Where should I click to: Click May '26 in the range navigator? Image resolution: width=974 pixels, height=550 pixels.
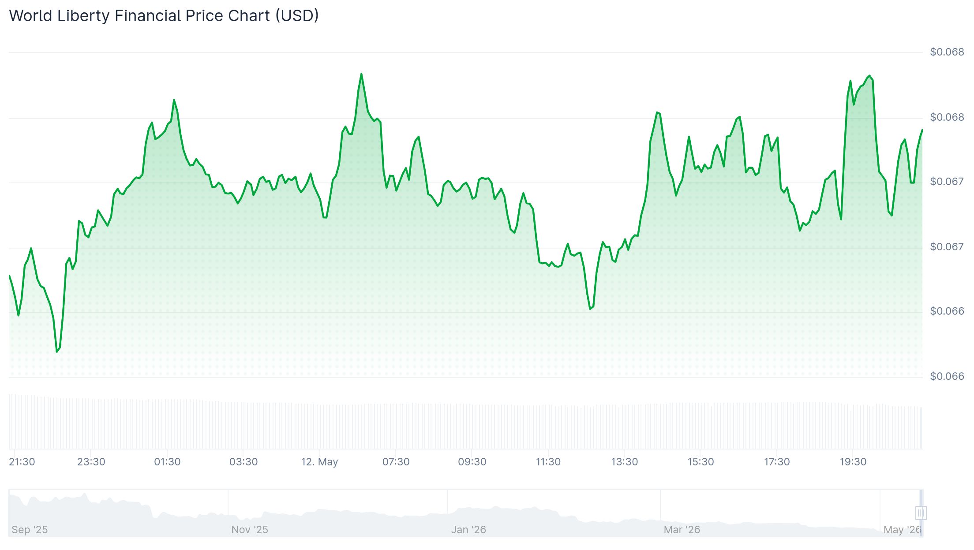903,530
